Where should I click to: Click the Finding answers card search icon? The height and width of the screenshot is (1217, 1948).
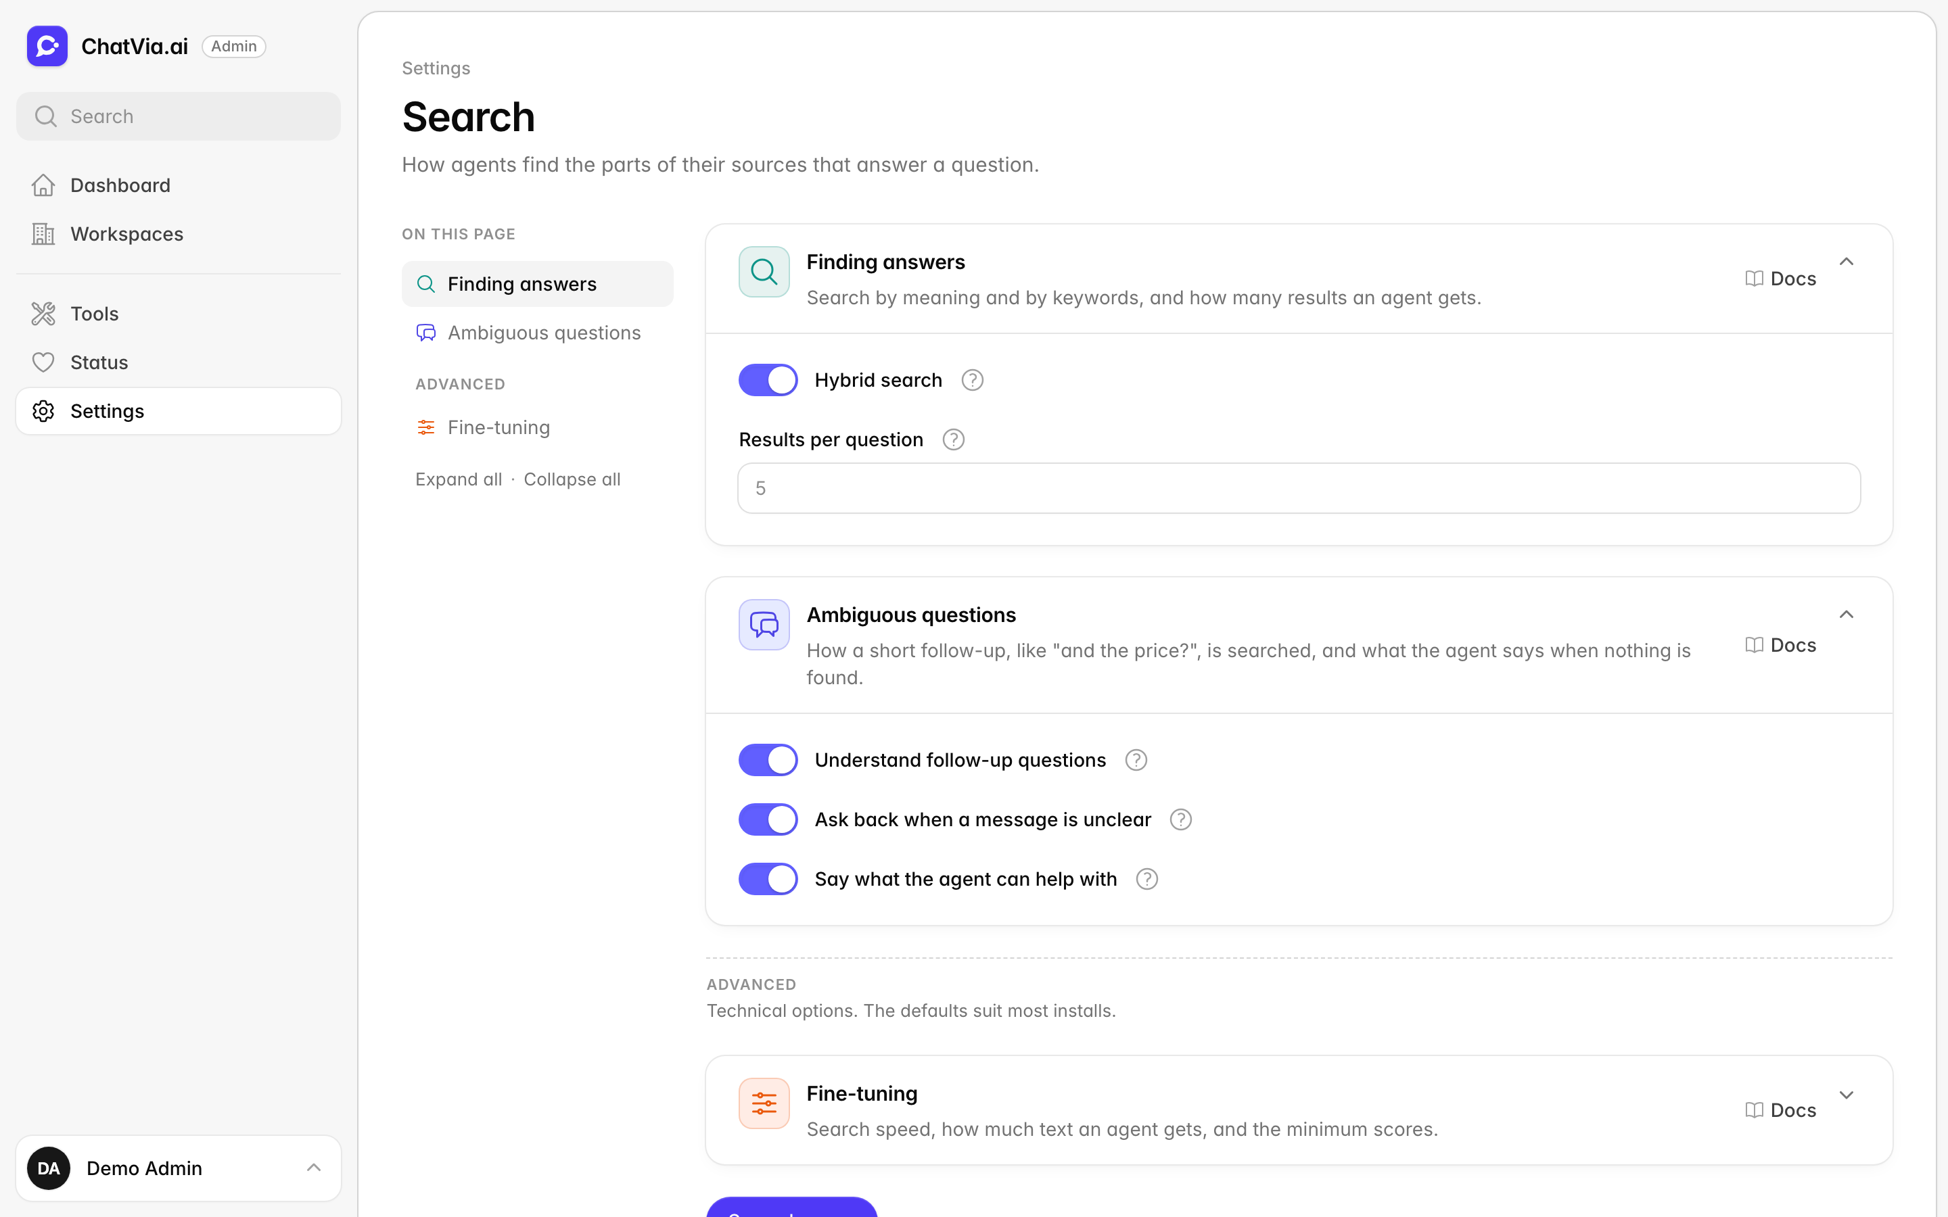click(x=764, y=272)
